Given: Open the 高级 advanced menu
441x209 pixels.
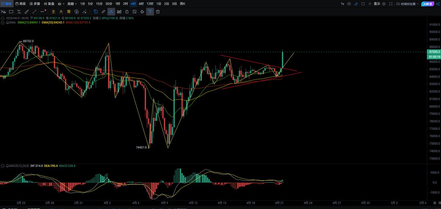Looking at the screenshot, I should pyautogui.click(x=20, y=4).
